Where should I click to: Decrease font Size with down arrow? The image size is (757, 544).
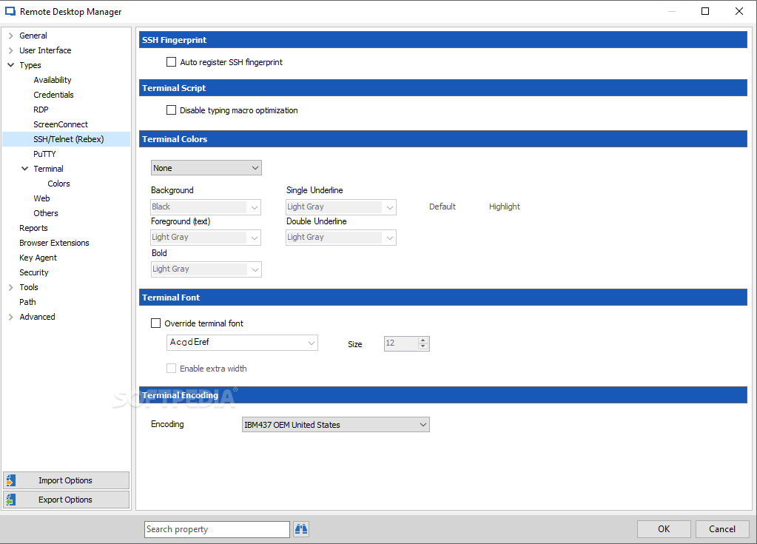click(423, 346)
